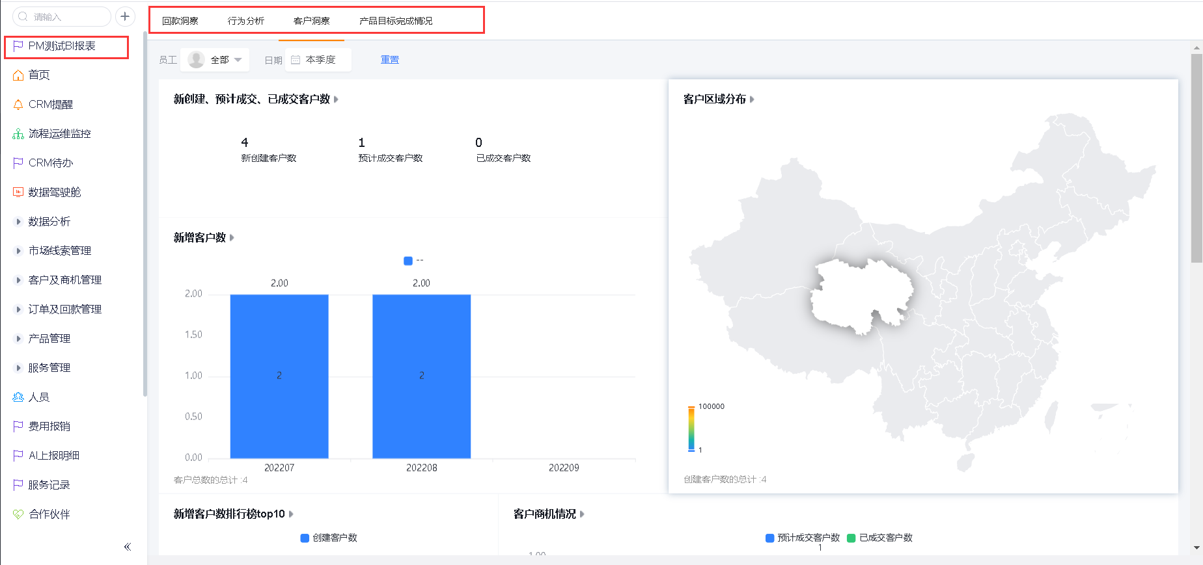This screenshot has height=565, width=1203.
Task: Click the 数据驾驶舱 dashboard icon
Action: pyautogui.click(x=18, y=192)
